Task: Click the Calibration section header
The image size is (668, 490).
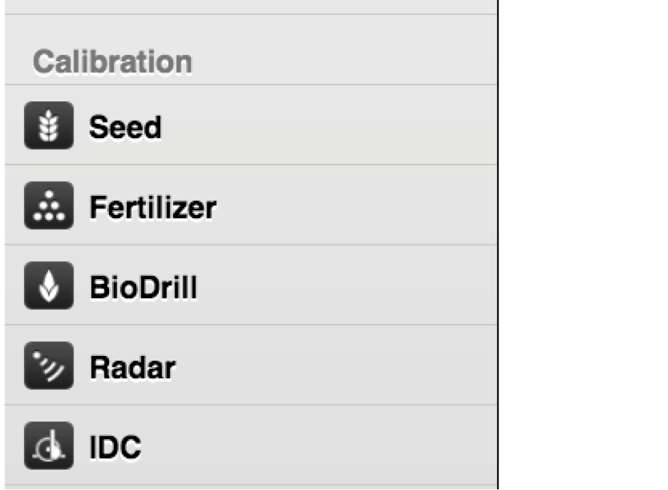Action: pyautogui.click(x=112, y=62)
